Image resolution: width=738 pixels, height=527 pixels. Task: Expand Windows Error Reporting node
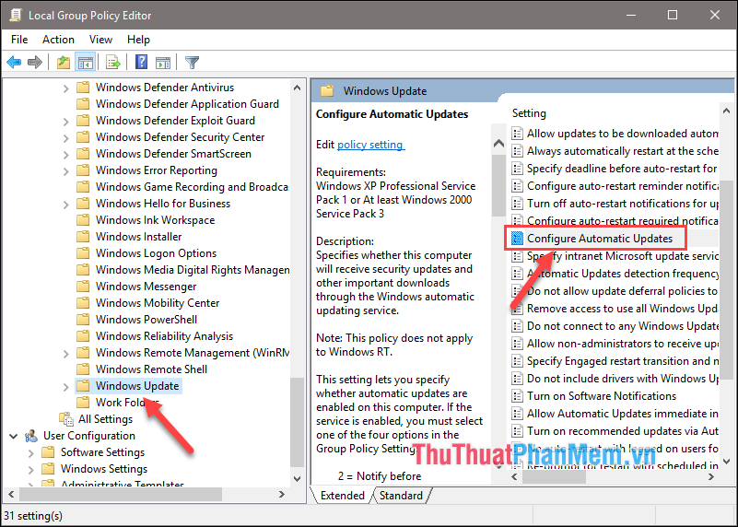[66, 171]
